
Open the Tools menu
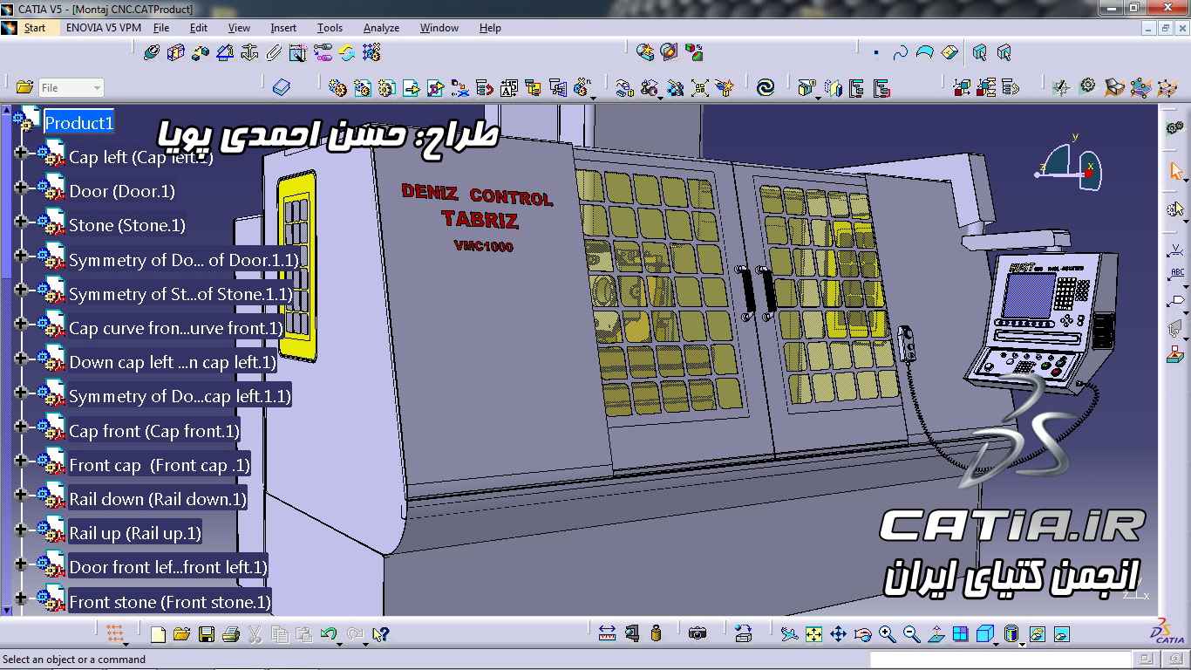point(330,28)
